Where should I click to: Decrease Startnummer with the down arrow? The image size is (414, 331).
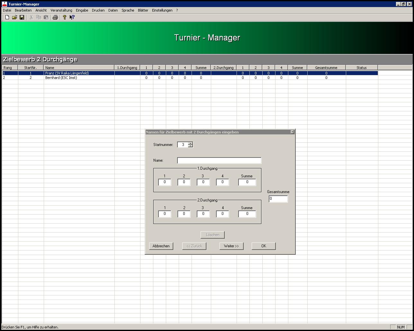pos(190,146)
